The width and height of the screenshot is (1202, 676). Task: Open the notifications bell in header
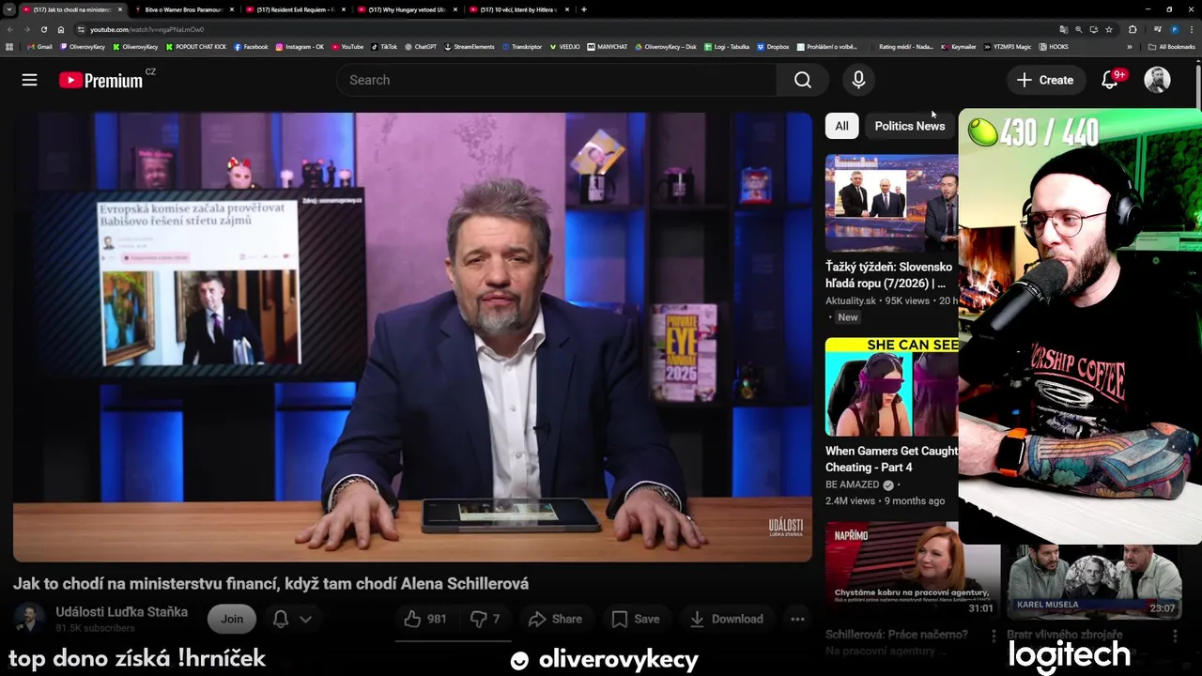click(x=1110, y=80)
